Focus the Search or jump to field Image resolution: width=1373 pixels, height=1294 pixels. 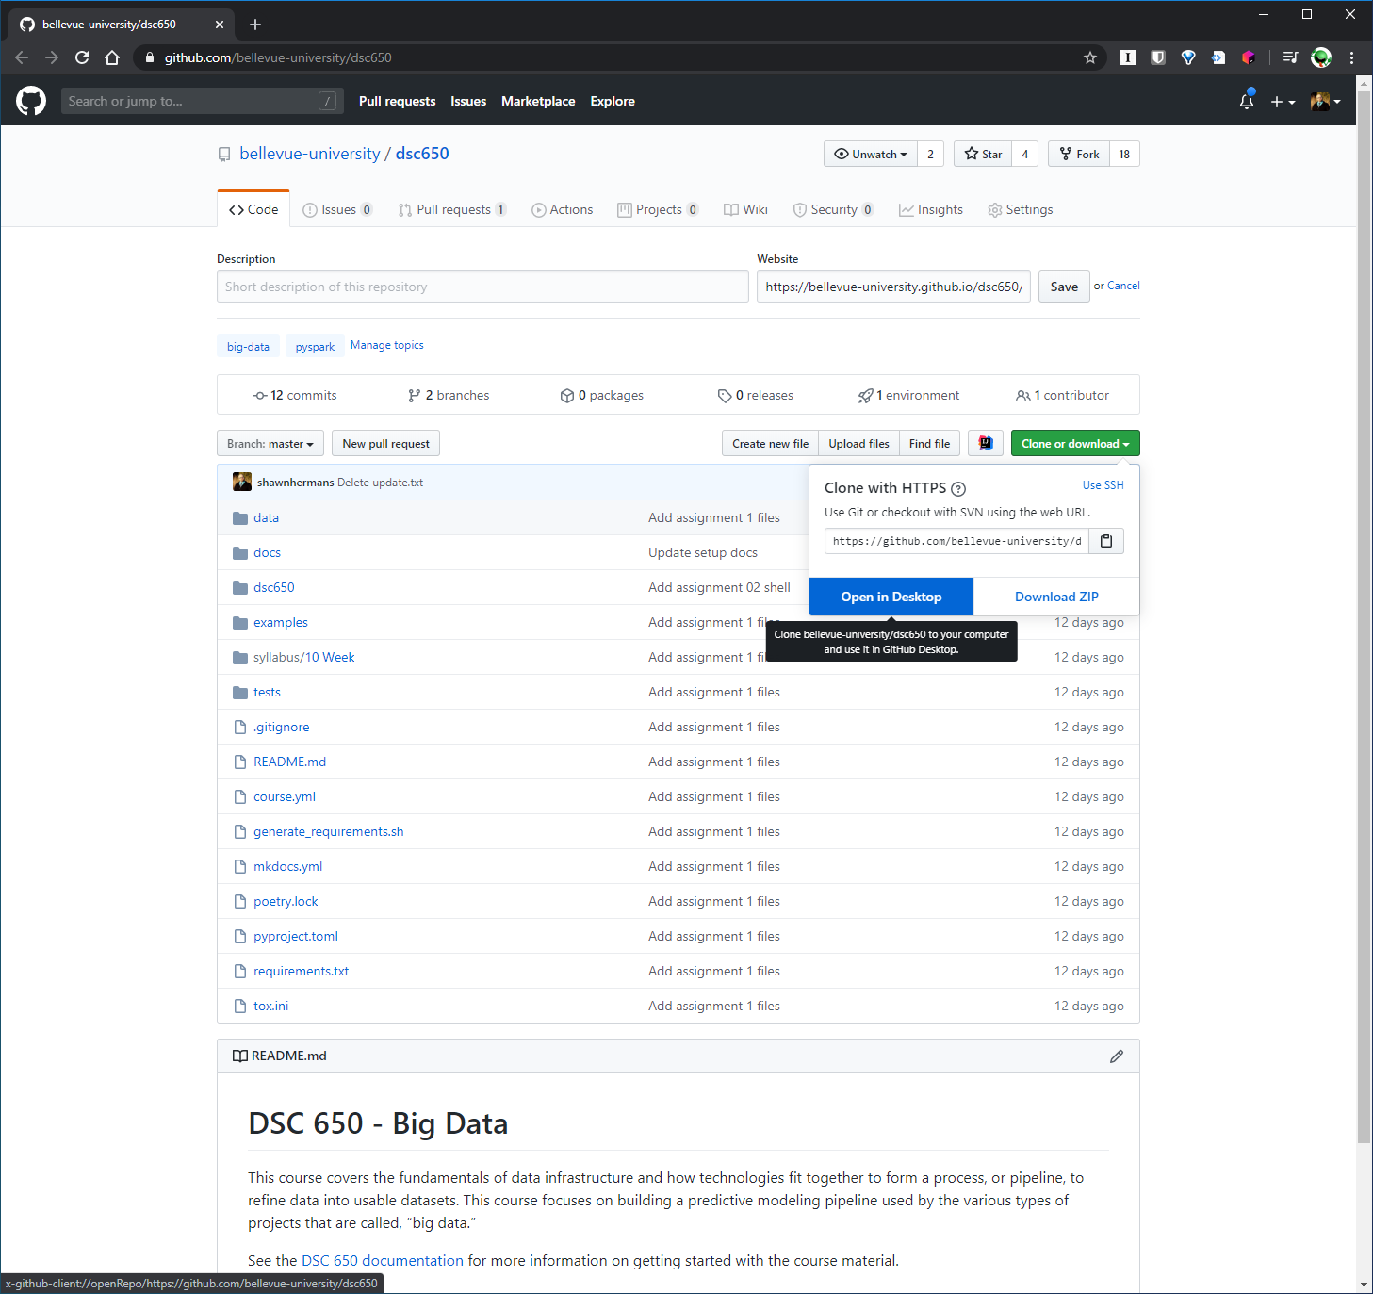click(x=201, y=101)
